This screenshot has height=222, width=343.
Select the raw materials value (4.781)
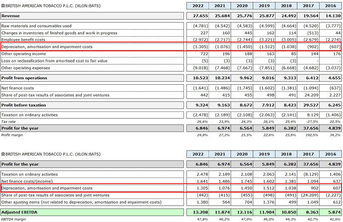(x=200, y=26)
